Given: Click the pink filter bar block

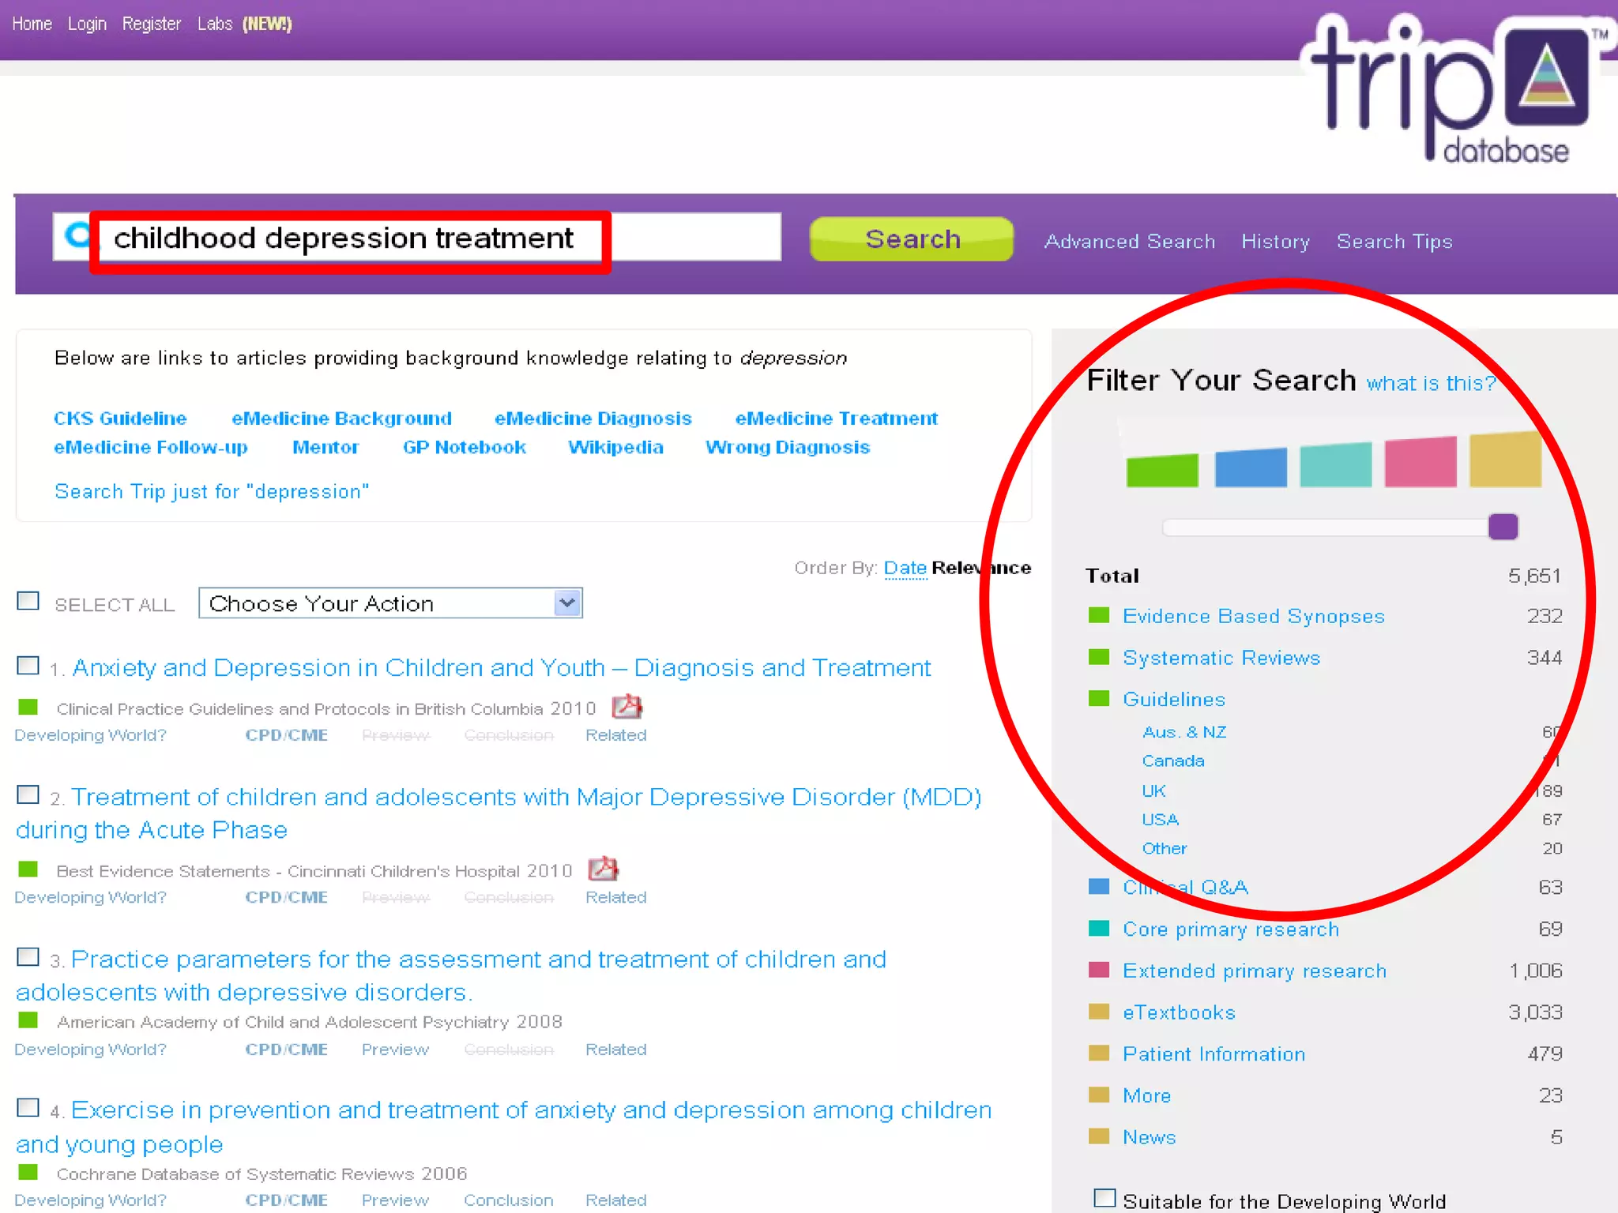Looking at the screenshot, I should (1420, 462).
